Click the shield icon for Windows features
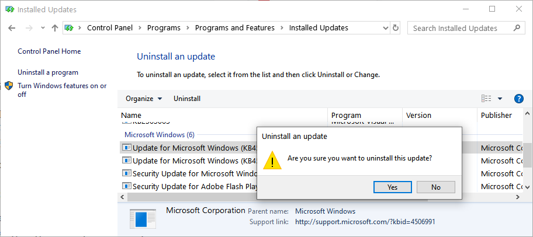The width and height of the screenshot is (533, 237). (9, 86)
